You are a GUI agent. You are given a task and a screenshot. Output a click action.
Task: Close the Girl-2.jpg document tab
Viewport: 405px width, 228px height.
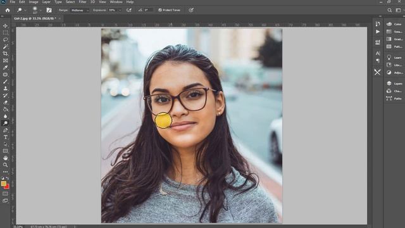pos(59,18)
